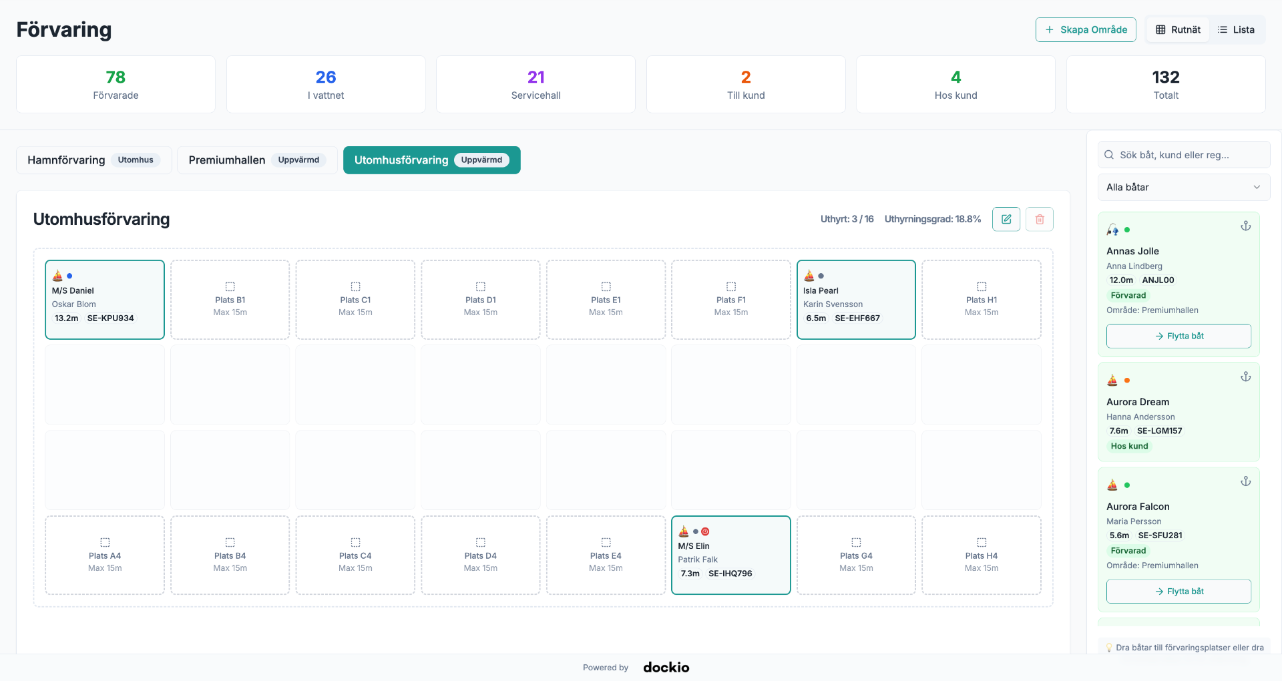Click the Uthyrningsgrad: 18.8% text
Image resolution: width=1282 pixels, height=681 pixels.
[933, 219]
